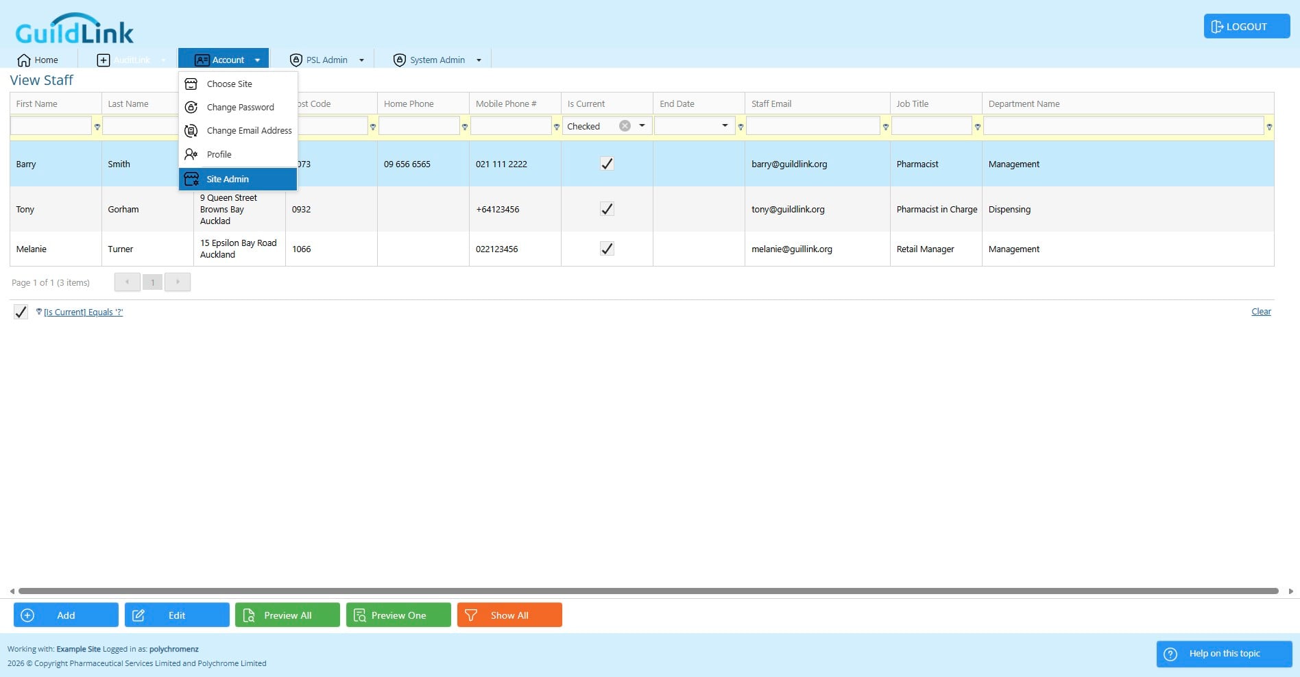This screenshot has height=677, width=1300.
Task: Click the Edit staff button
Action: click(177, 615)
